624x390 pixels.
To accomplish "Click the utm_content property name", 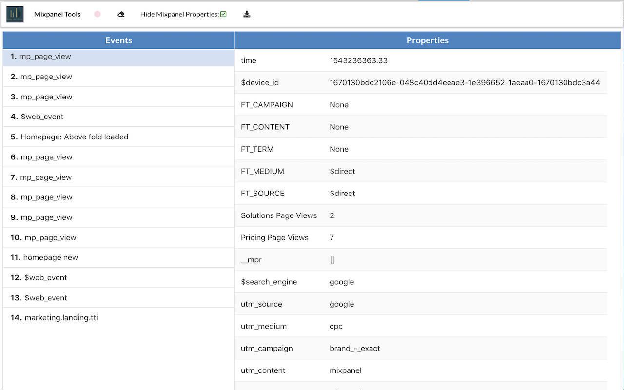I will click(263, 370).
